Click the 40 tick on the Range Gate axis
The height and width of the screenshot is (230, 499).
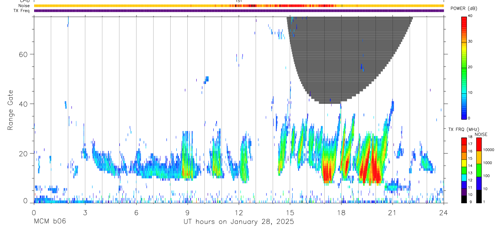point(24,104)
